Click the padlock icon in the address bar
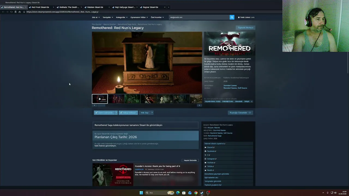349x196 pixels. pos(24,12)
